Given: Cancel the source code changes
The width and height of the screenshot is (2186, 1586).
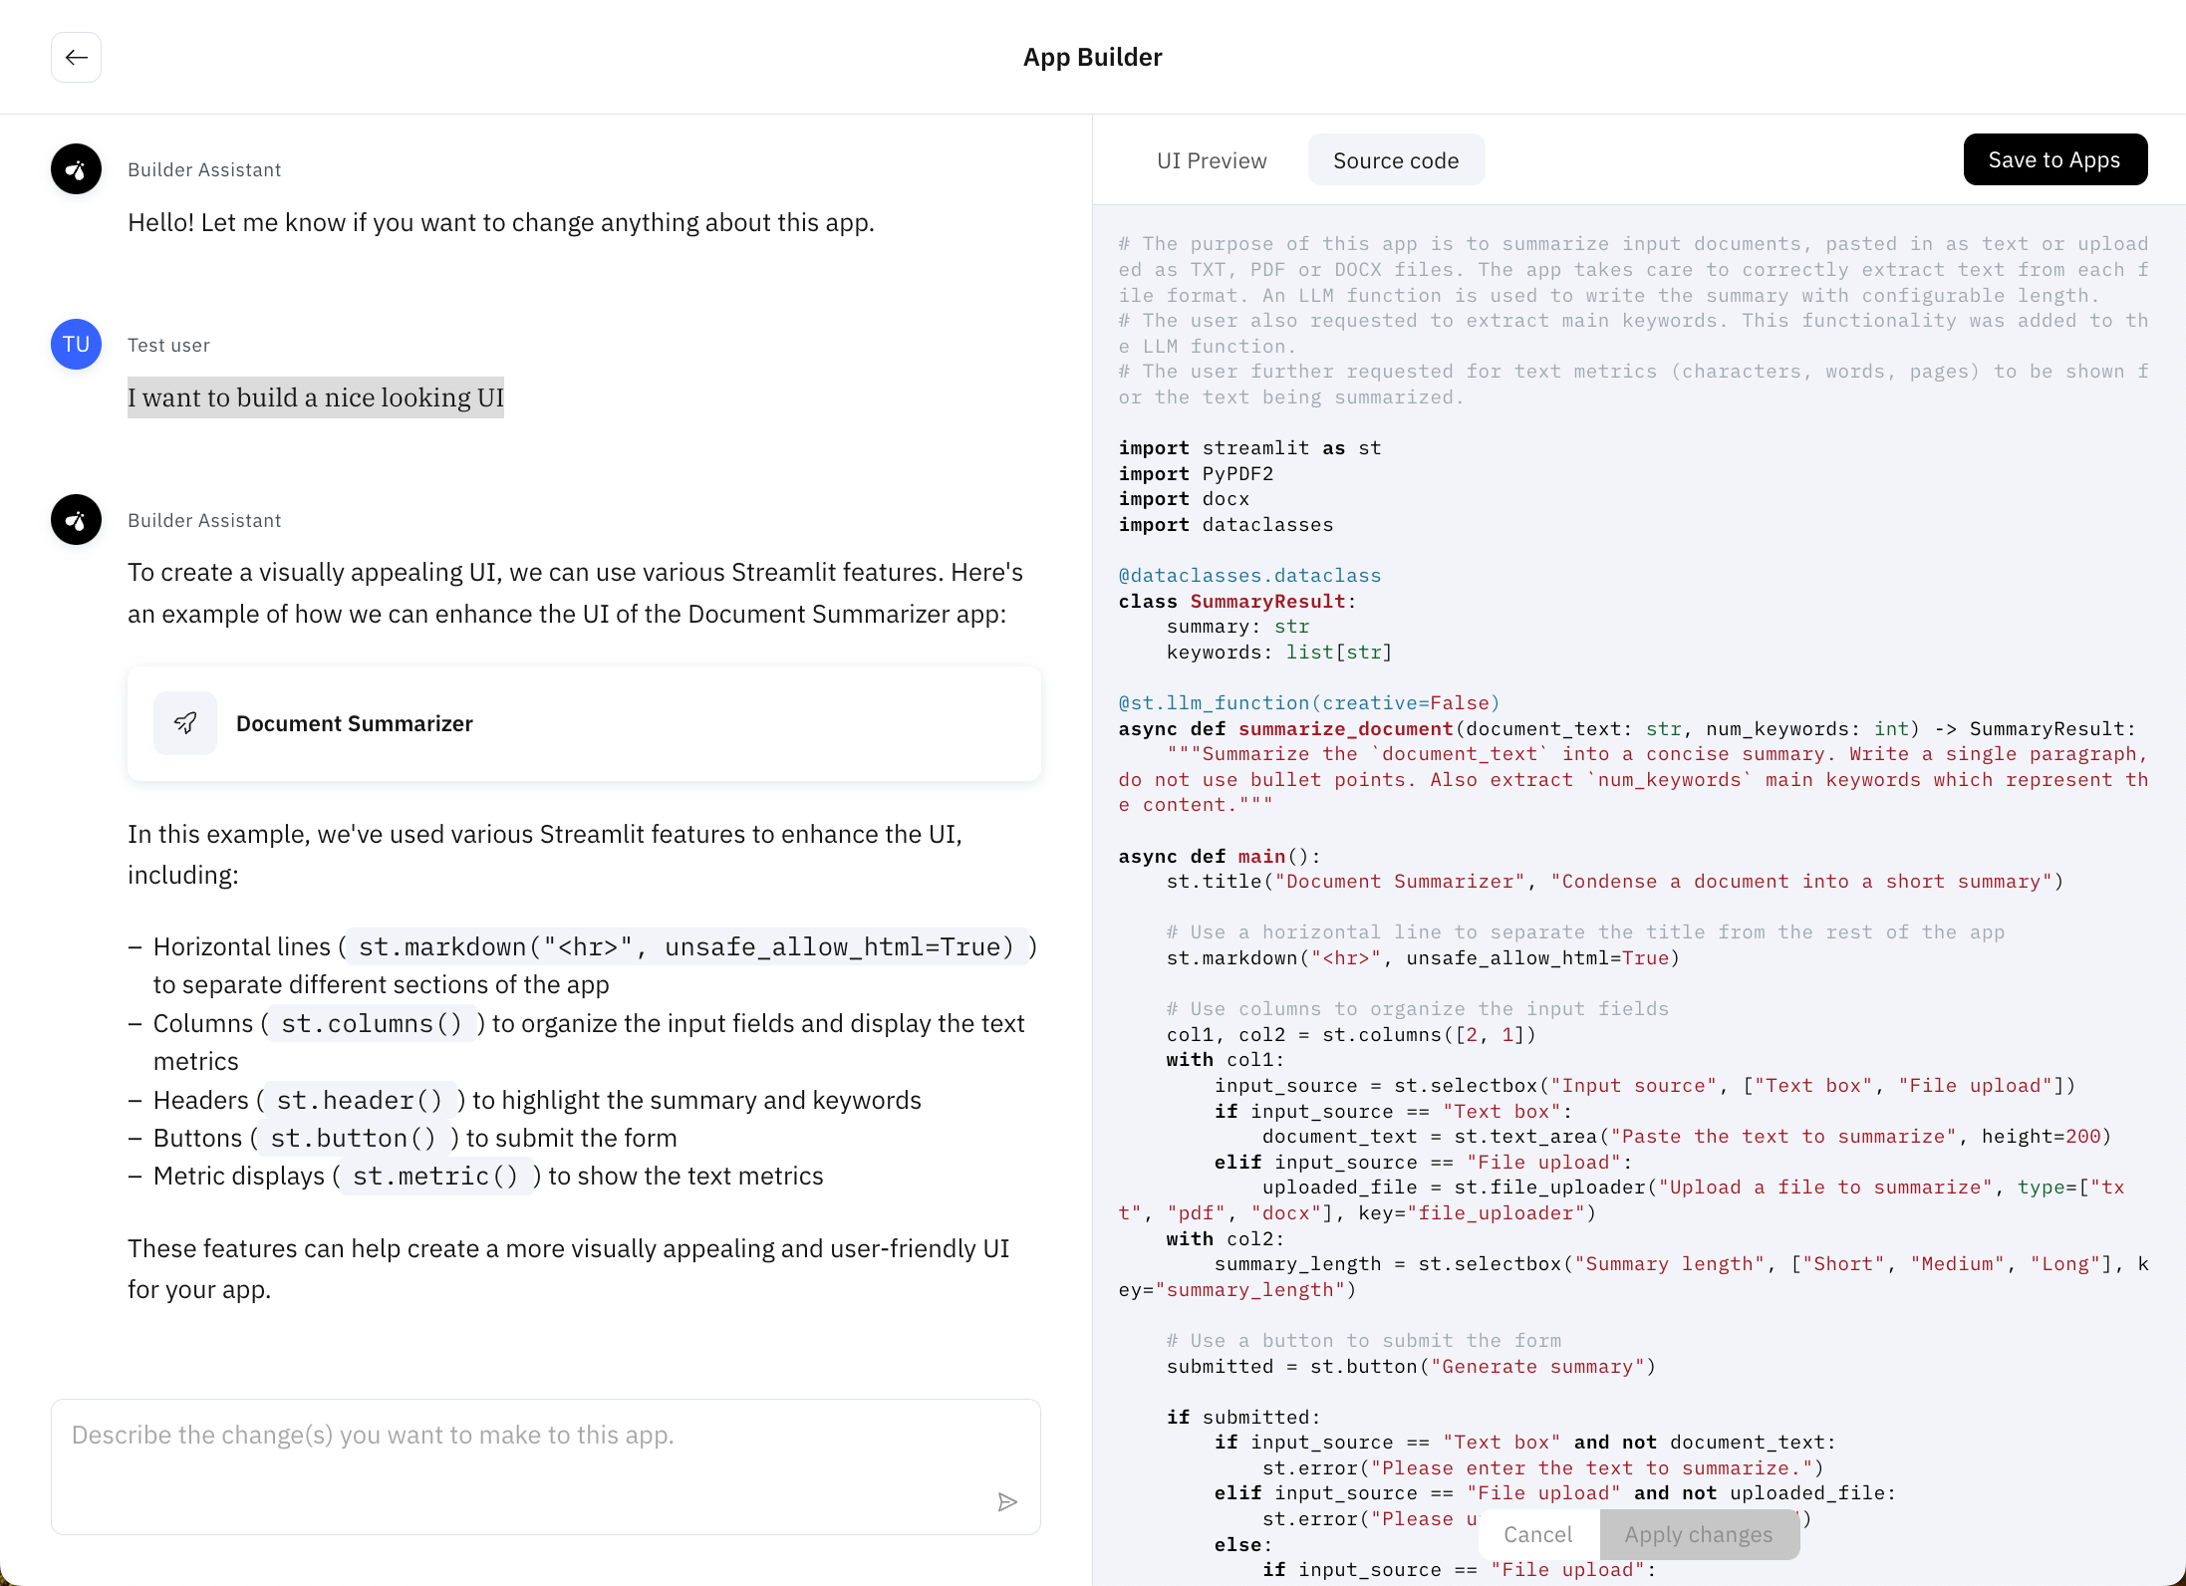Looking at the screenshot, I should tap(1537, 1534).
